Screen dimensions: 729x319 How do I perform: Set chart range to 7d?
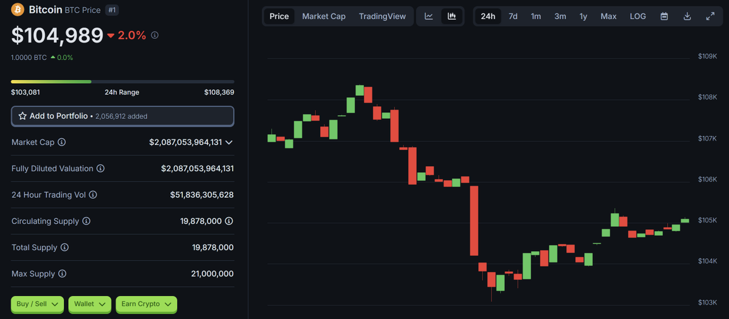513,16
